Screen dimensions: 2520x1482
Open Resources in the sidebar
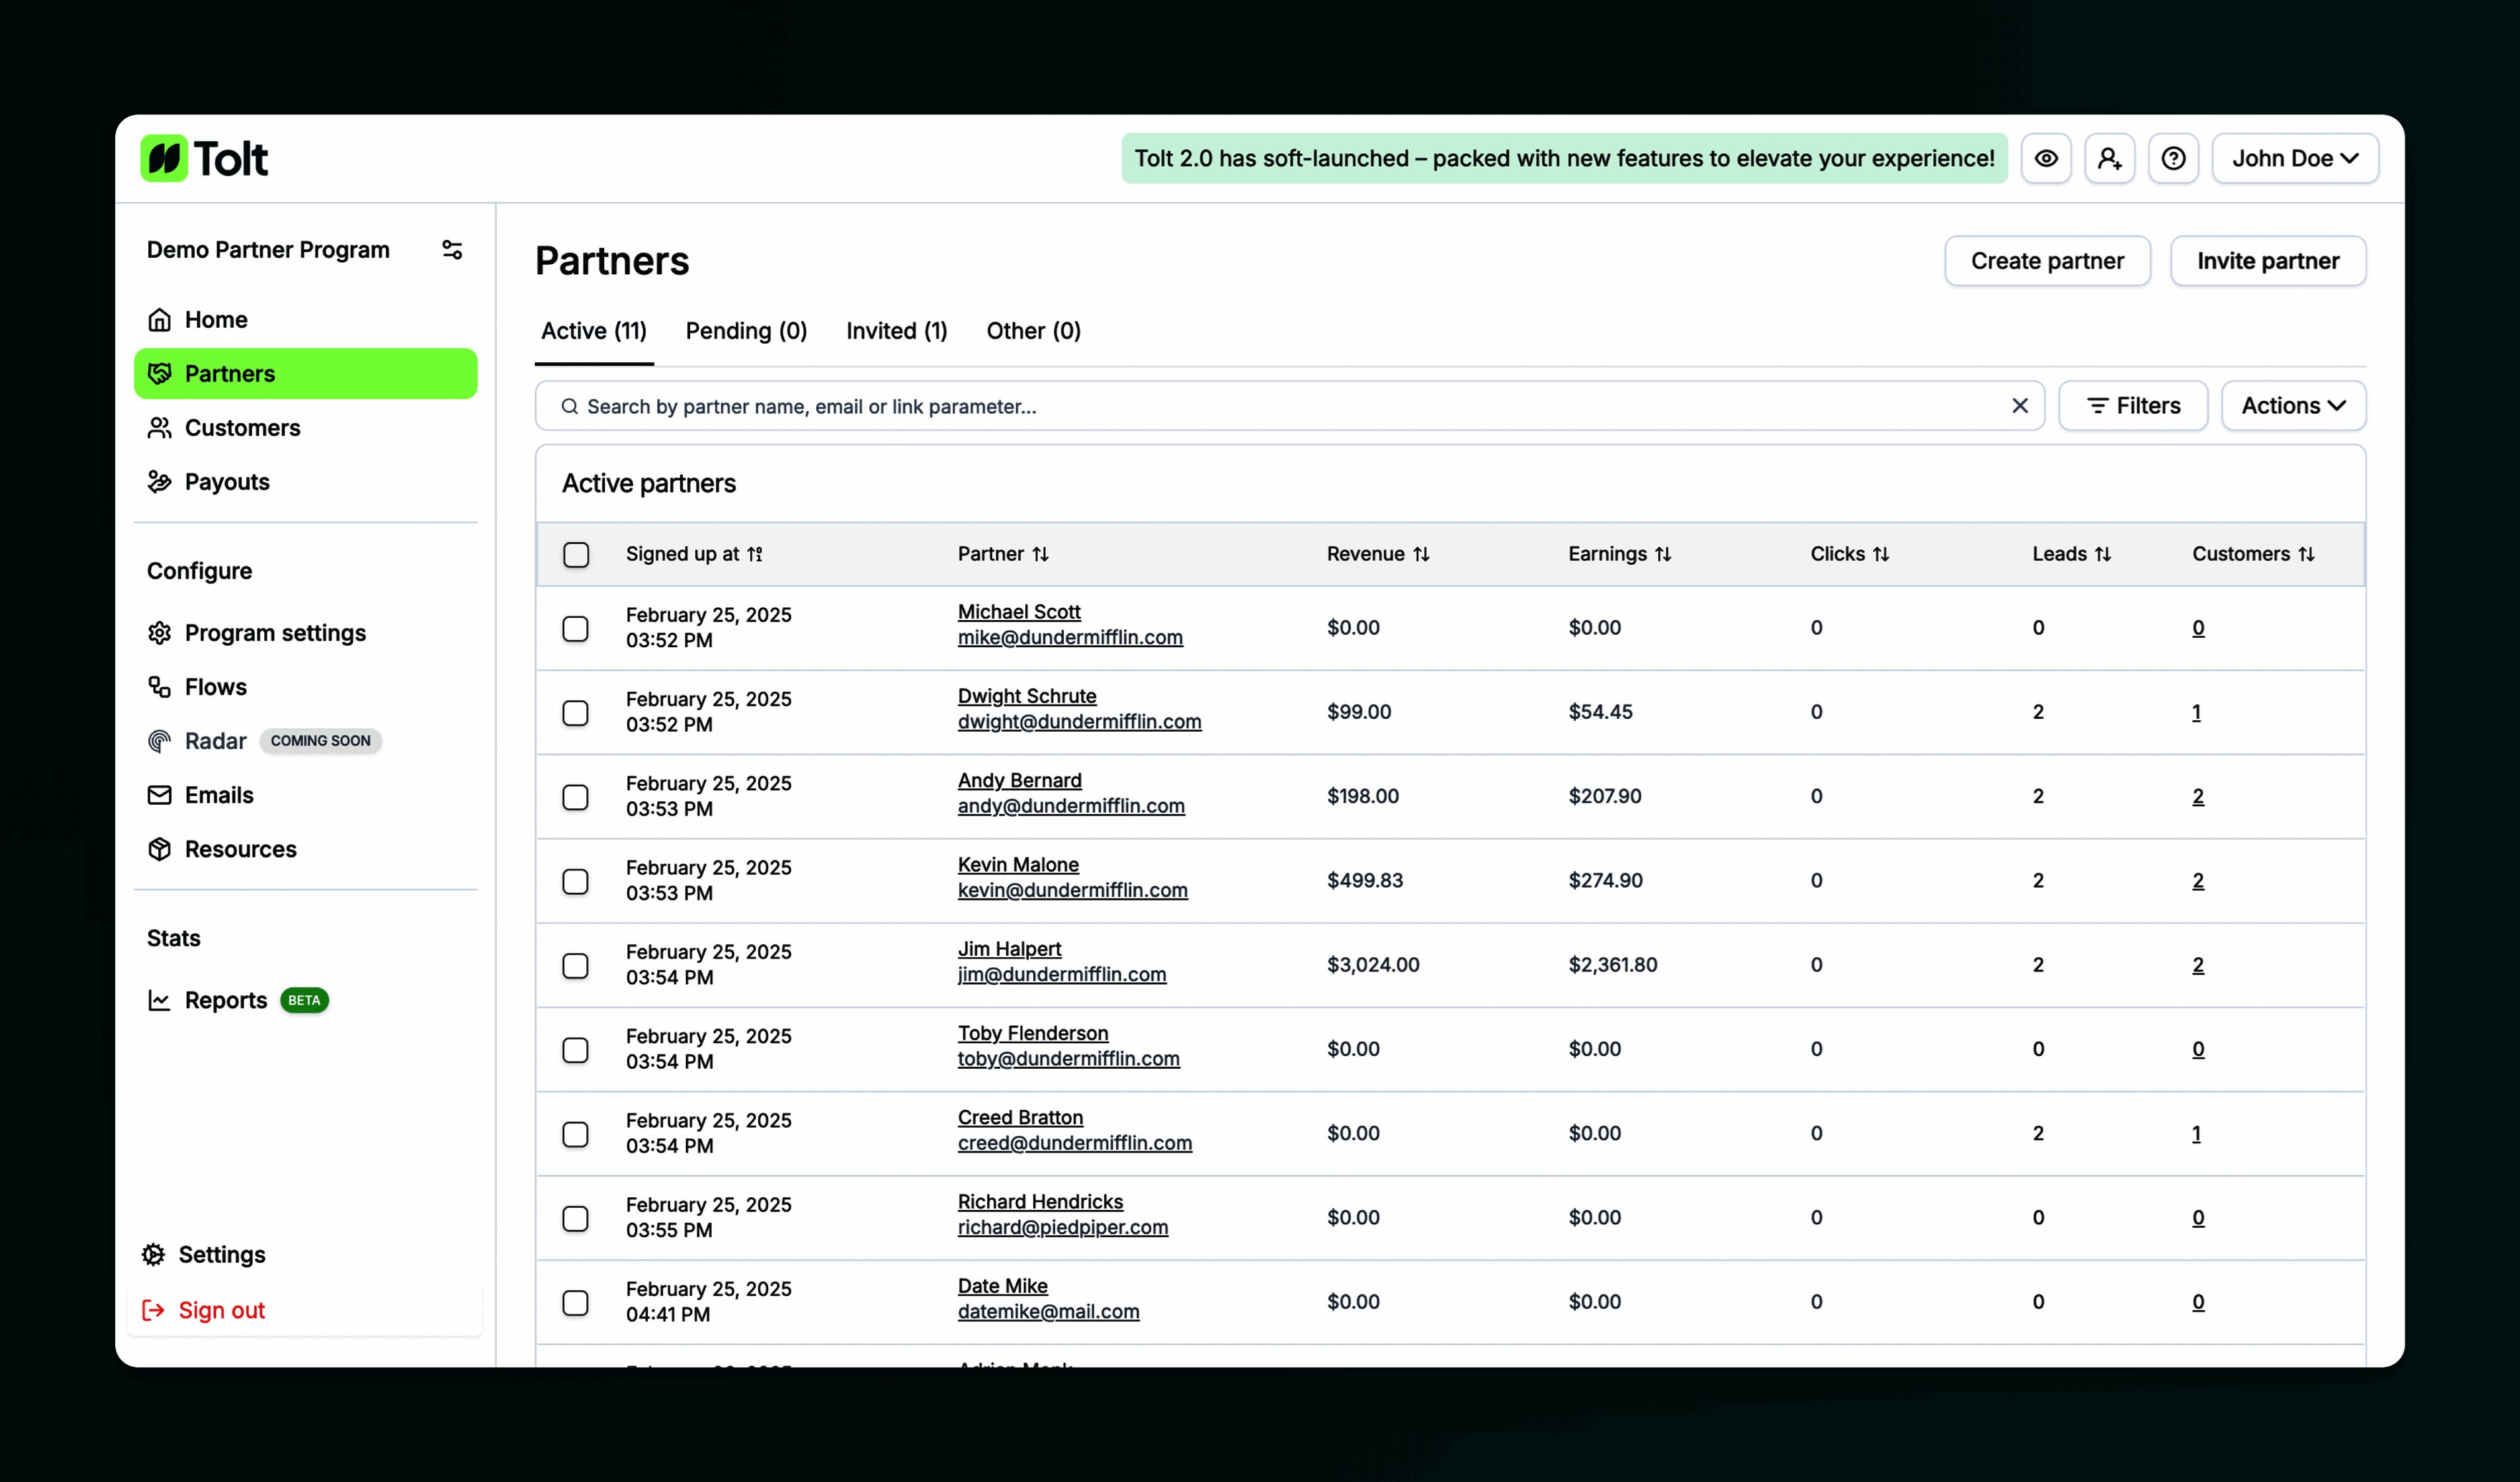click(x=240, y=849)
